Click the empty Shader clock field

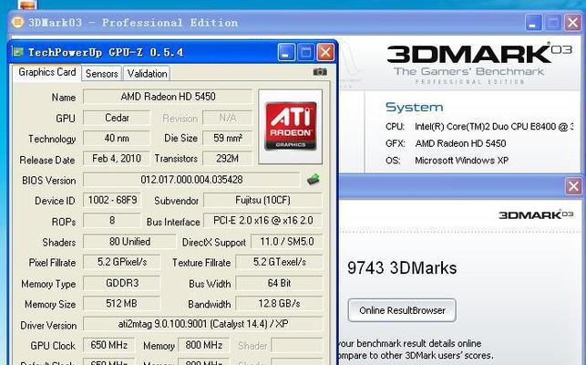296,345
